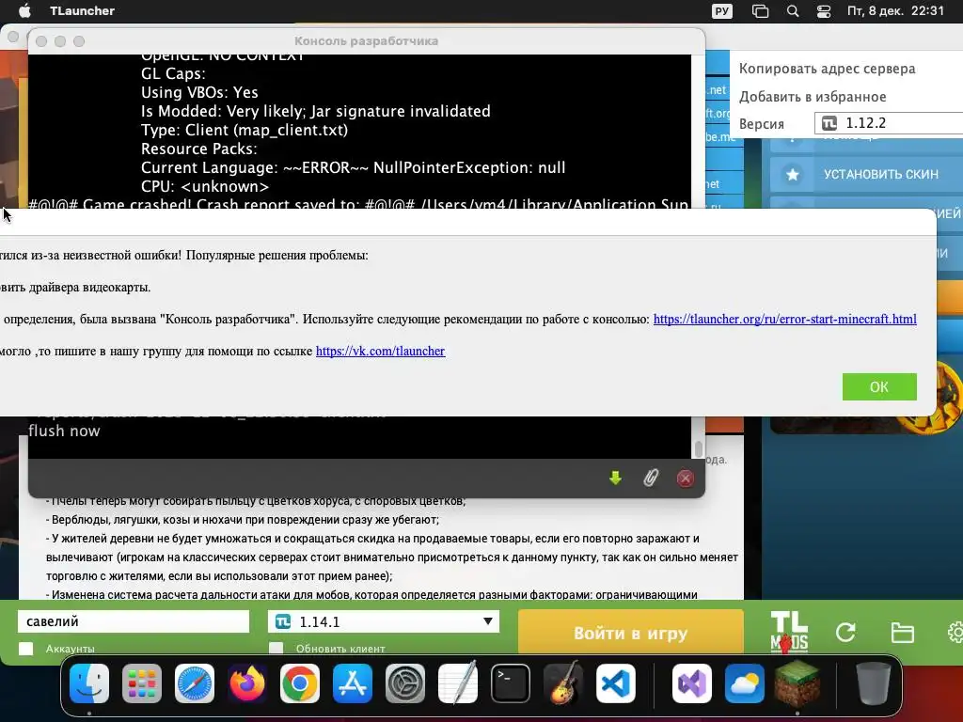Screen dimensions: 963x722
Task: Open Visual Studio Code from the Dock
Action: pos(616,683)
